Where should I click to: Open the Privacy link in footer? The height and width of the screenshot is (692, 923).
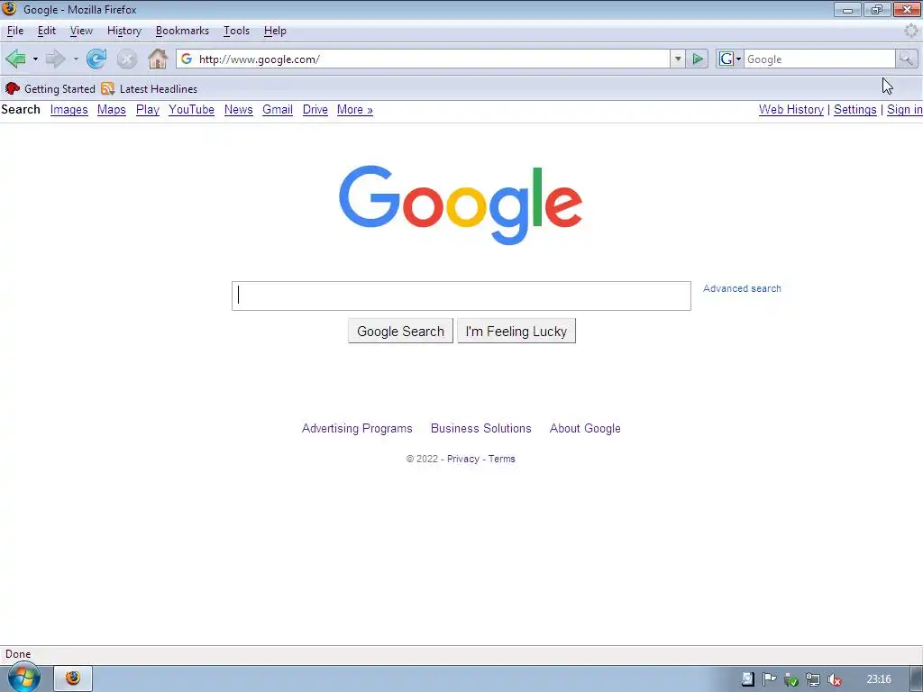(x=462, y=459)
